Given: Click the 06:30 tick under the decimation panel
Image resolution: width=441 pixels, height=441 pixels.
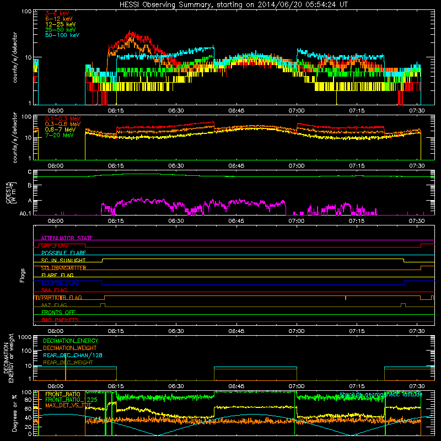Looking at the screenshot, I should coord(176,386).
